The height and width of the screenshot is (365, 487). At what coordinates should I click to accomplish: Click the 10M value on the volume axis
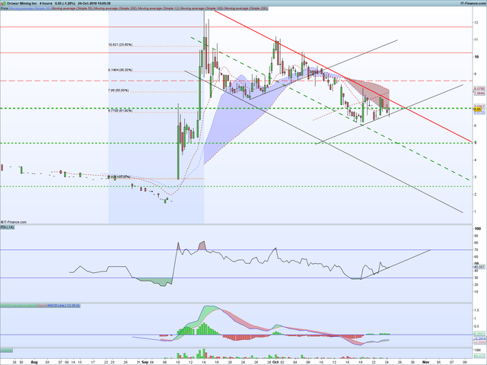tap(477, 350)
